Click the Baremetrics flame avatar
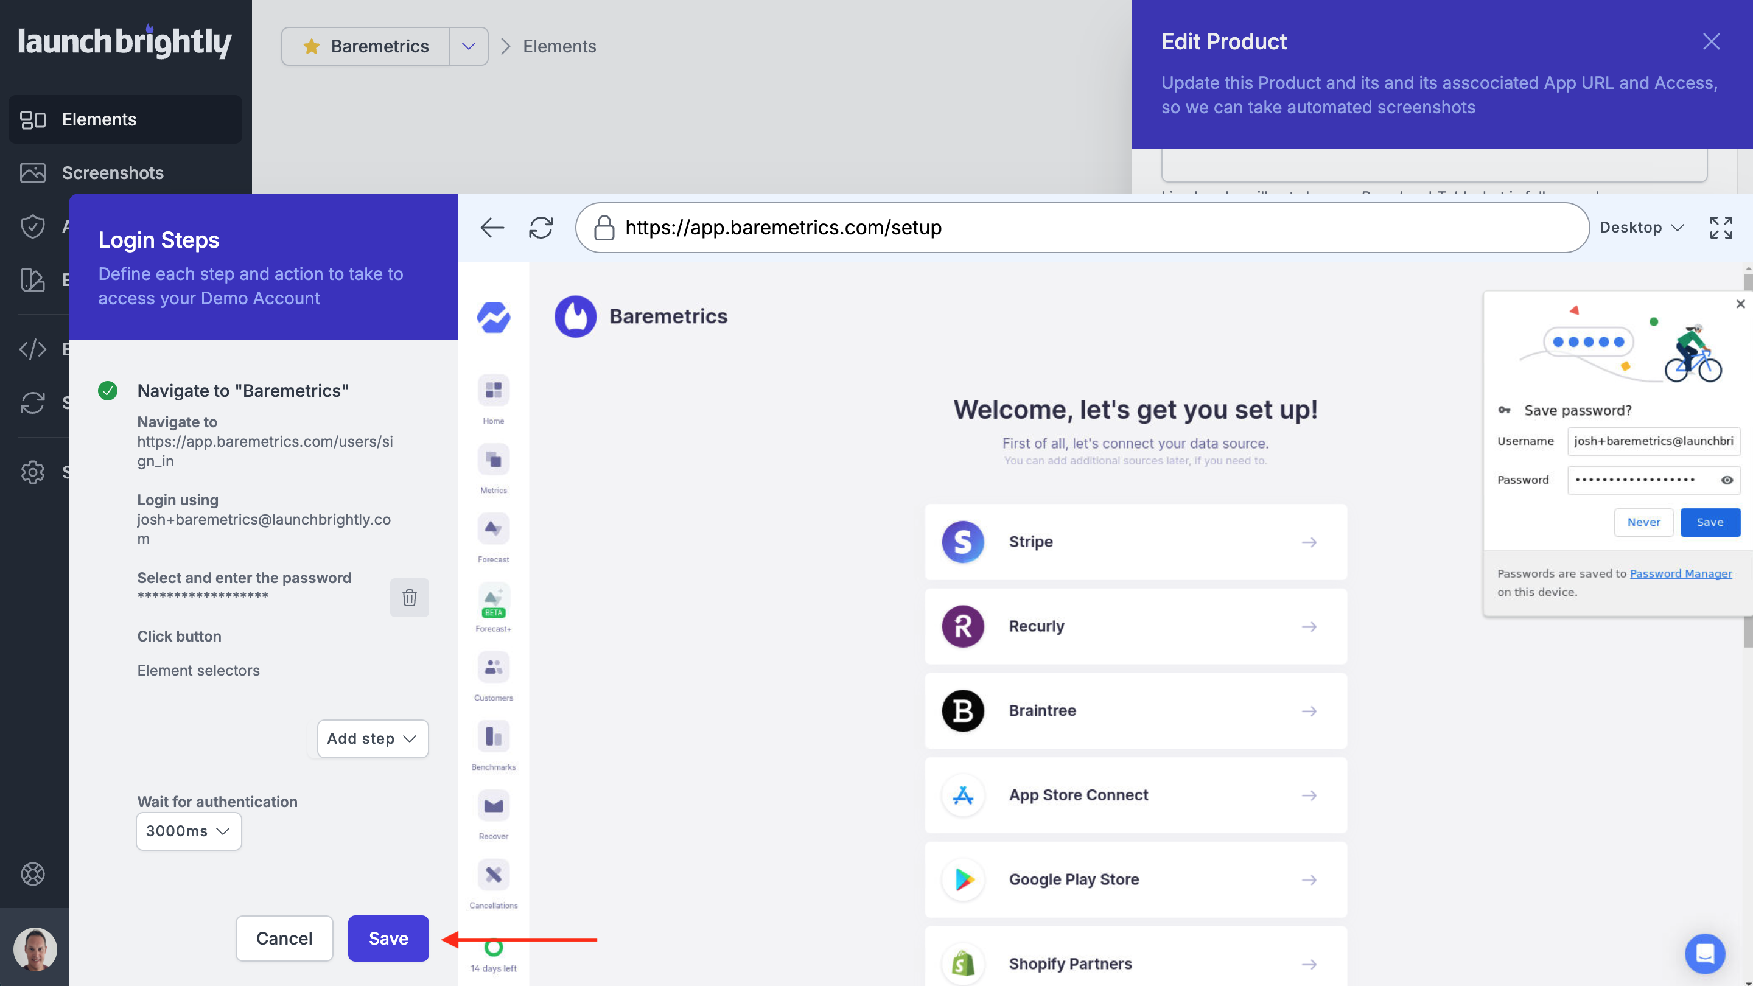 coord(575,316)
